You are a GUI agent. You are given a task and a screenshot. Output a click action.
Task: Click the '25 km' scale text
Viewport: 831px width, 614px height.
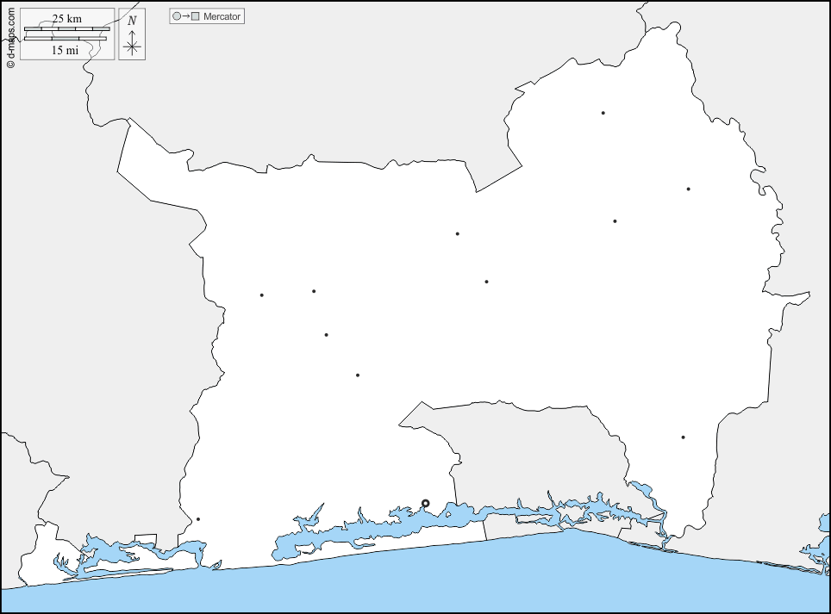coord(66,19)
